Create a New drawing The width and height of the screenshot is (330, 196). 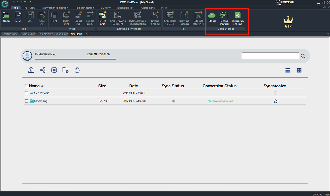[18, 17]
